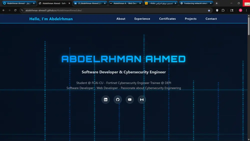Close the LinkedIn tab
The image size is (250, 141).
pyautogui.click(x=105, y=3)
